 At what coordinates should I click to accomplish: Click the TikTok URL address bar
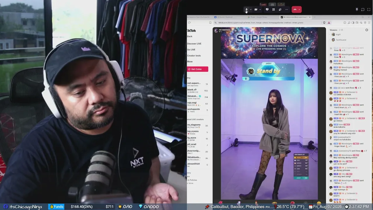point(261,22)
